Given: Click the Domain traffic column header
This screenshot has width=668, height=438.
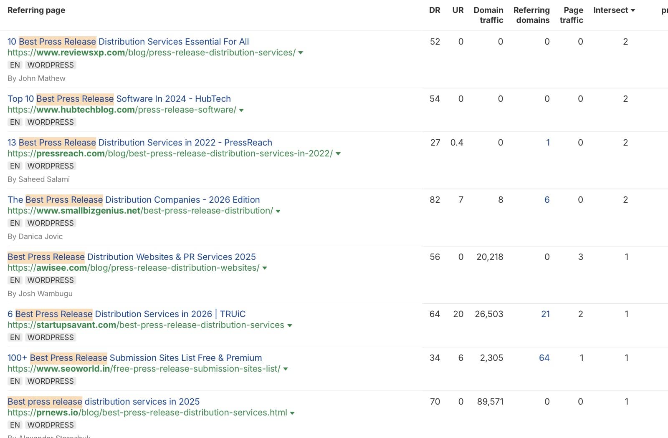Looking at the screenshot, I should tap(488, 15).
